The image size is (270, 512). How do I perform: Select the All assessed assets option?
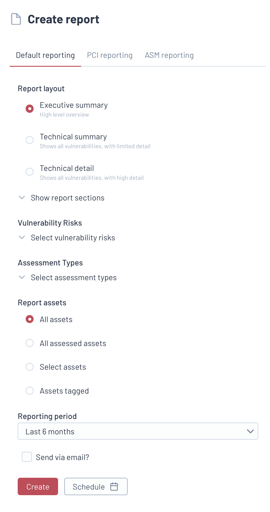30,343
